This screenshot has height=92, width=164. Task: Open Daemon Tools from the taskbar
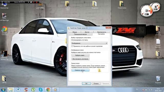pos(18,90)
